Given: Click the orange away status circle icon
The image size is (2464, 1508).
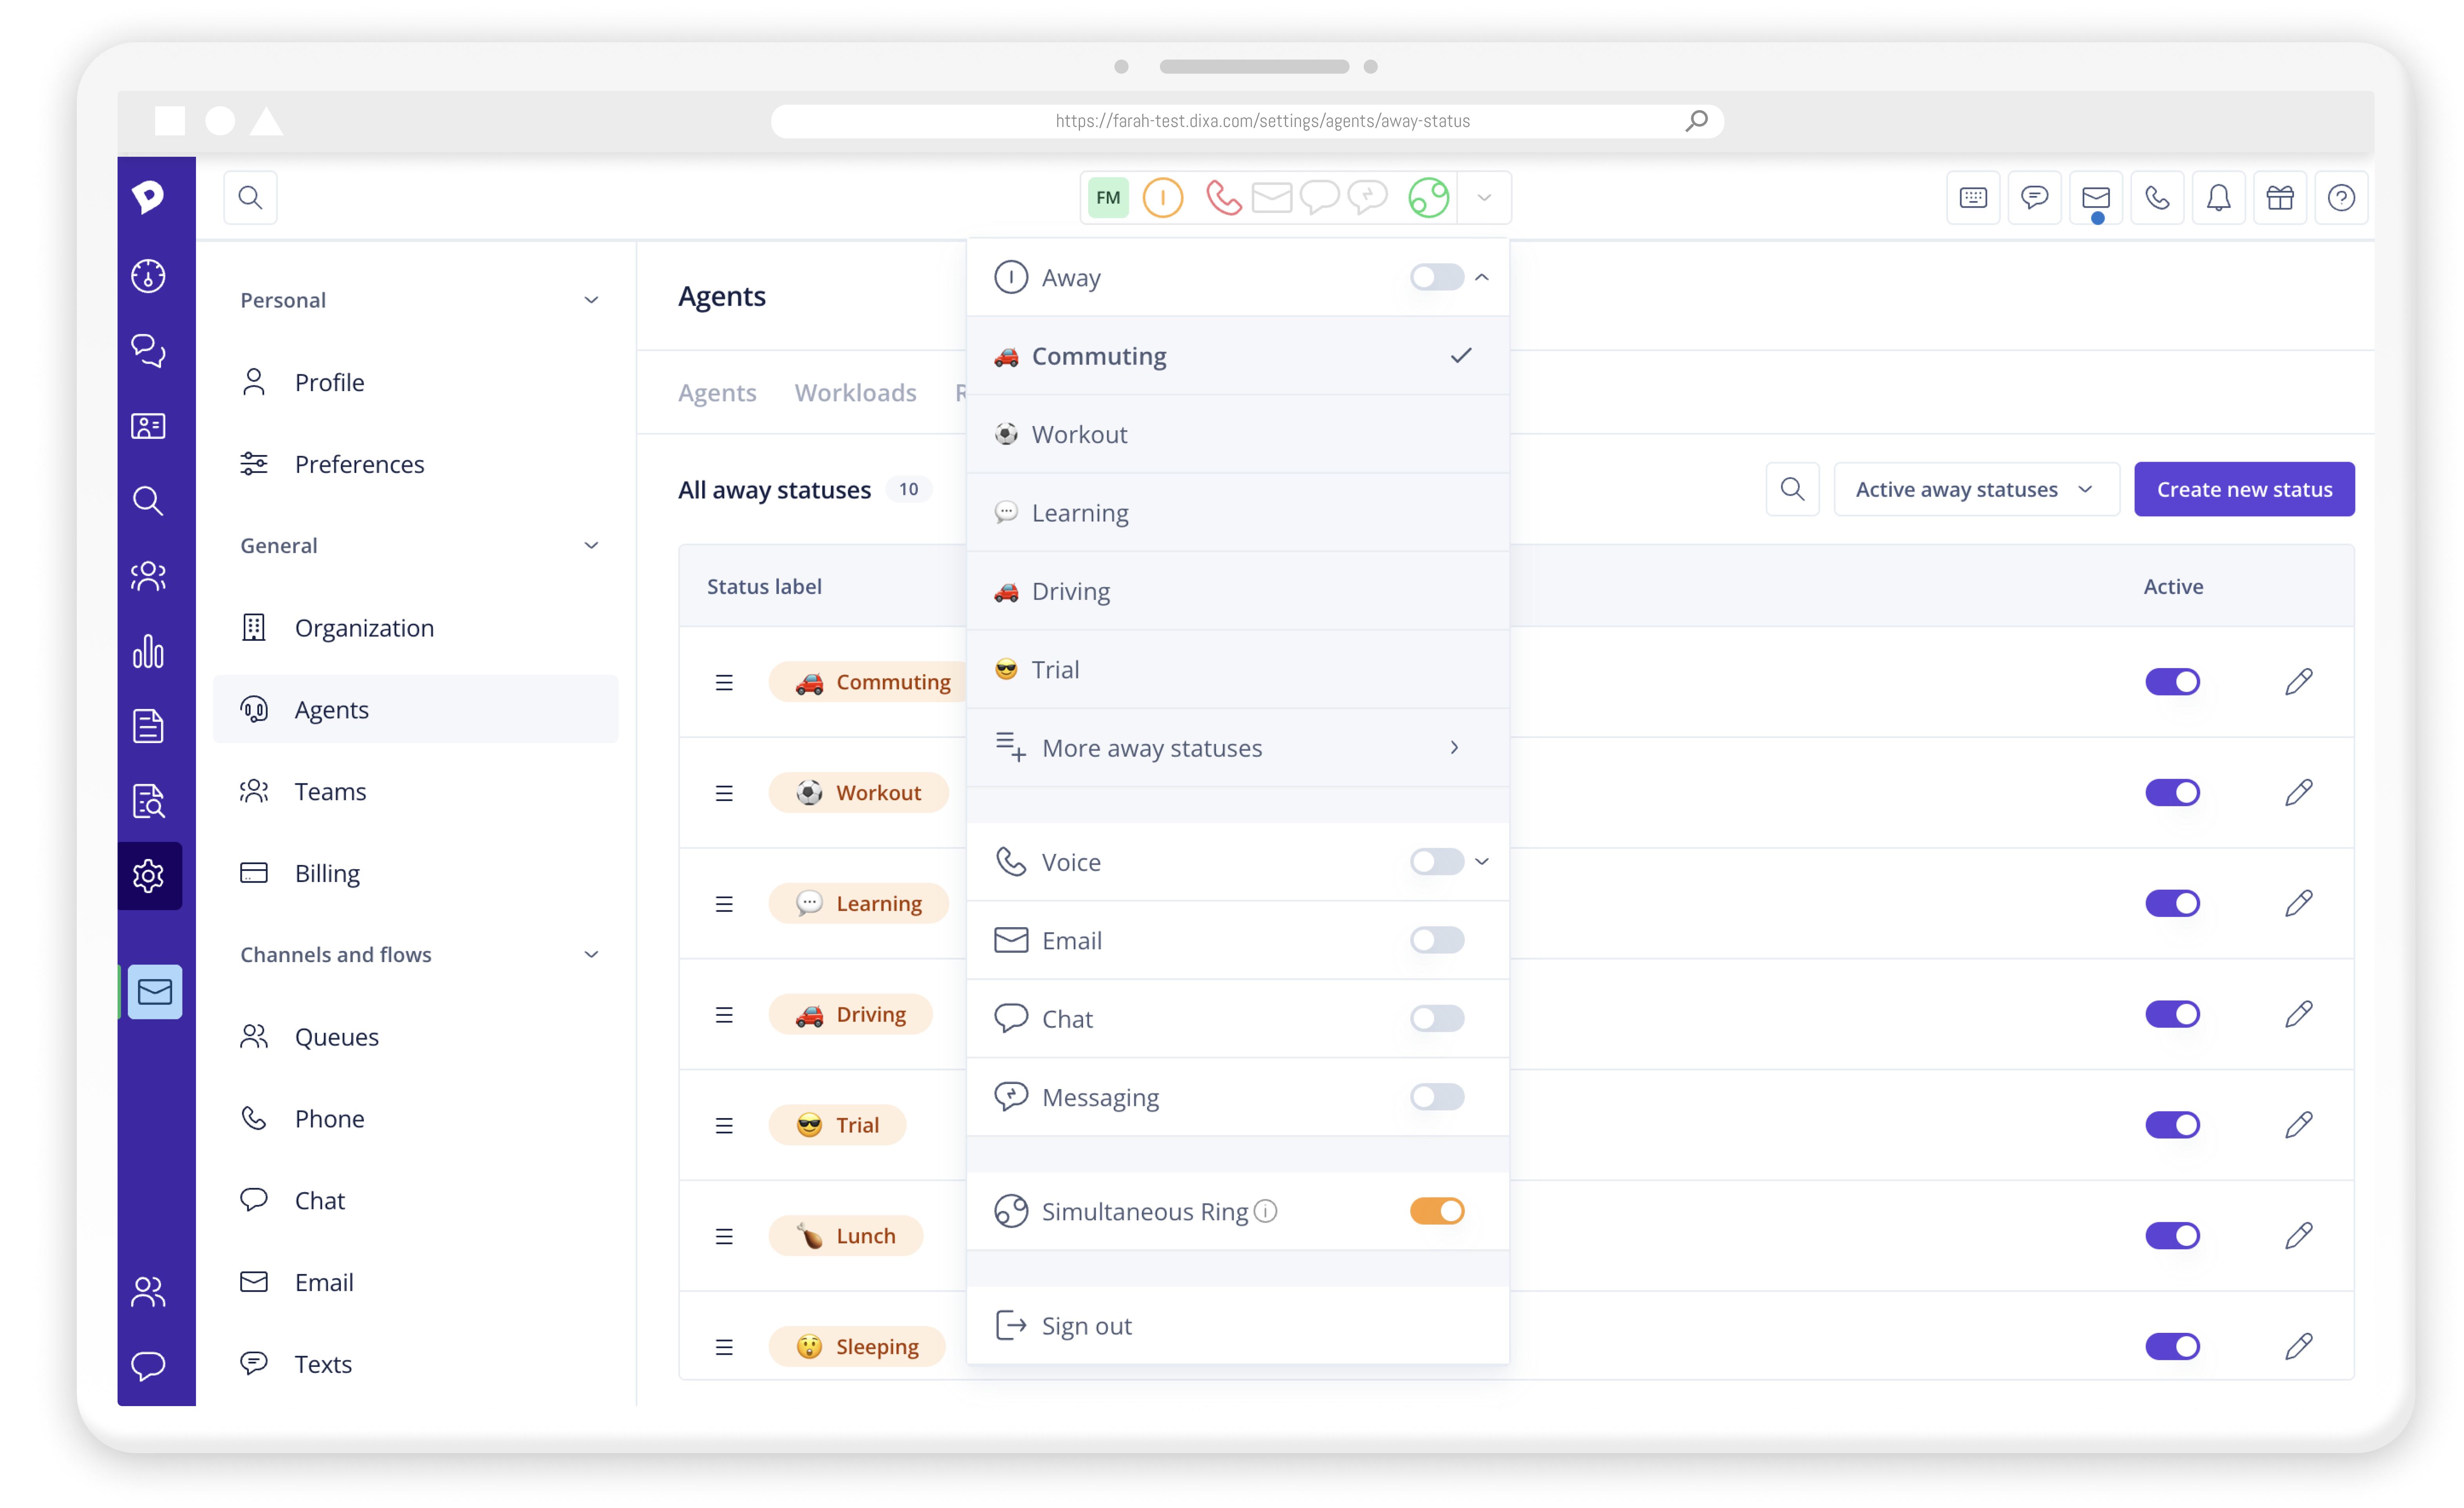Looking at the screenshot, I should (x=1163, y=198).
